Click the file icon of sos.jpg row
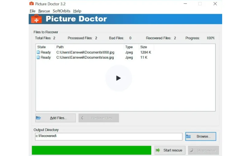Viewport: 251px width, 156px height. point(38,57)
